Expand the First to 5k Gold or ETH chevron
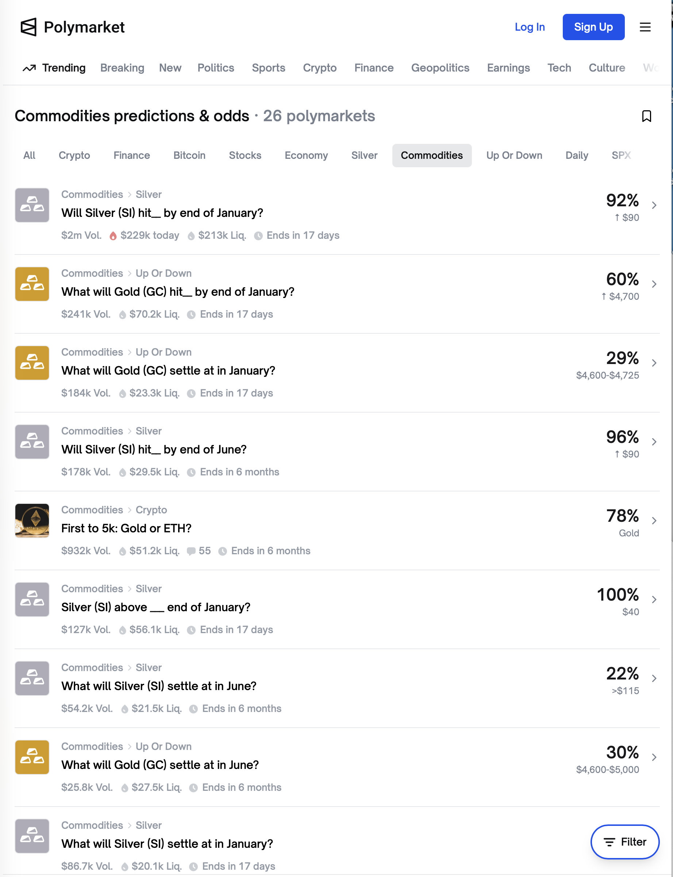Screen dimensions: 673x877 654,520
